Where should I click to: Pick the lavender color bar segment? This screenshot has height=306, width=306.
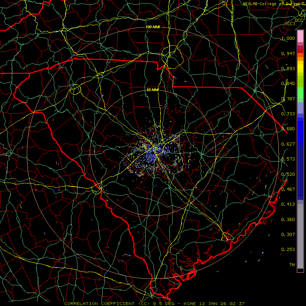(x=300, y=108)
